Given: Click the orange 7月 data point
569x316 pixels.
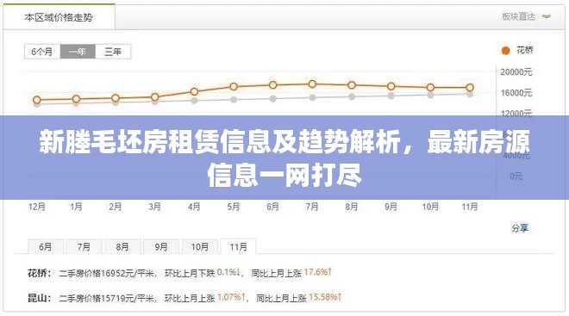Looking at the screenshot, I should [312, 84].
